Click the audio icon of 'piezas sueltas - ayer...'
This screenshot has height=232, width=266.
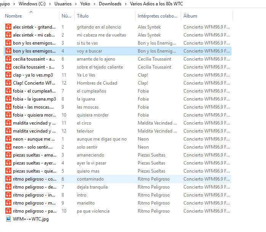[x=8, y=163]
